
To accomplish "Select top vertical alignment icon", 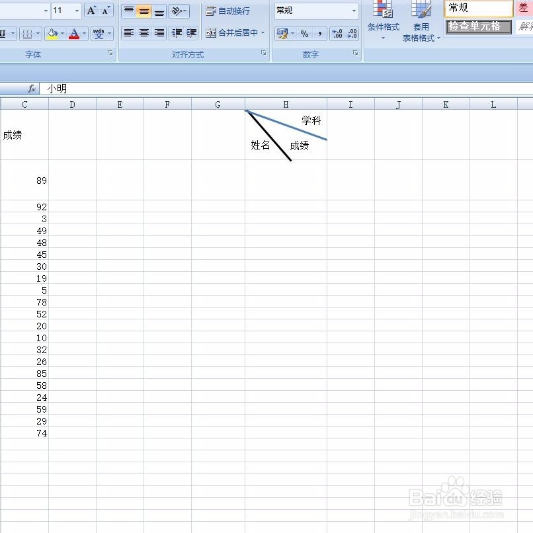I will (129, 11).
